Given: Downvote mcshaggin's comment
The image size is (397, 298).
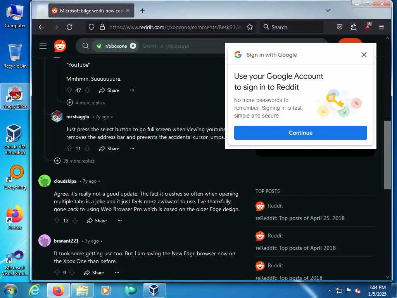Looking at the screenshot, I should click(87, 149).
